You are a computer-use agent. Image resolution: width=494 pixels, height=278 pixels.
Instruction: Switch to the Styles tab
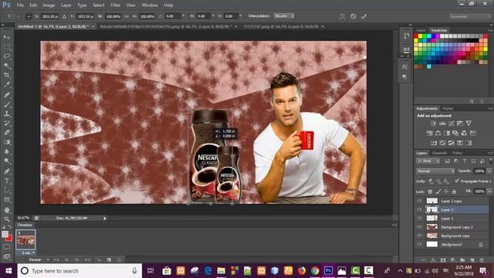pyautogui.click(x=448, y=108)
